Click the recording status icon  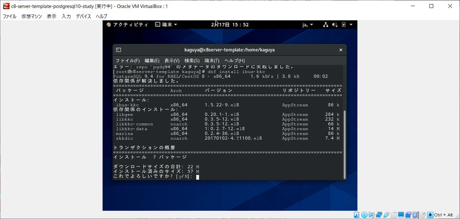408,215
